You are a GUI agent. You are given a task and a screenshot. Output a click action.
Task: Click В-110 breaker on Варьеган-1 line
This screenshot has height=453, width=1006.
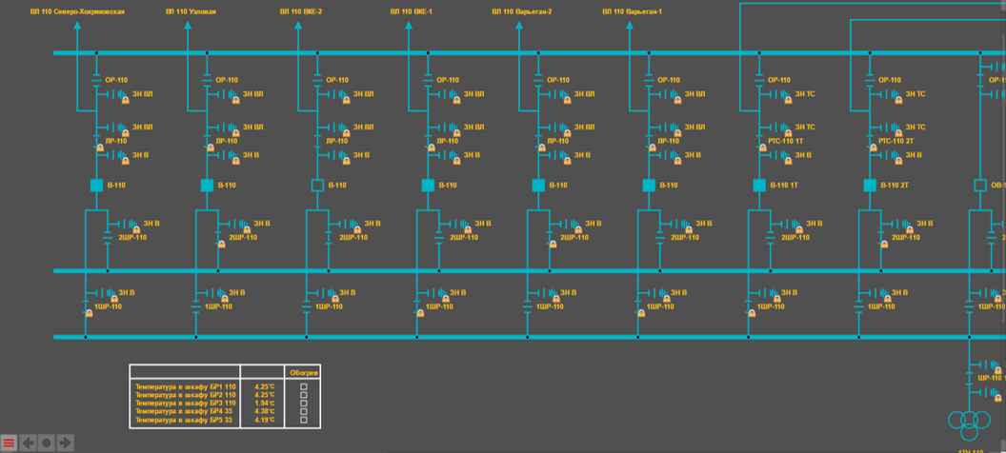tap(649, 186)
